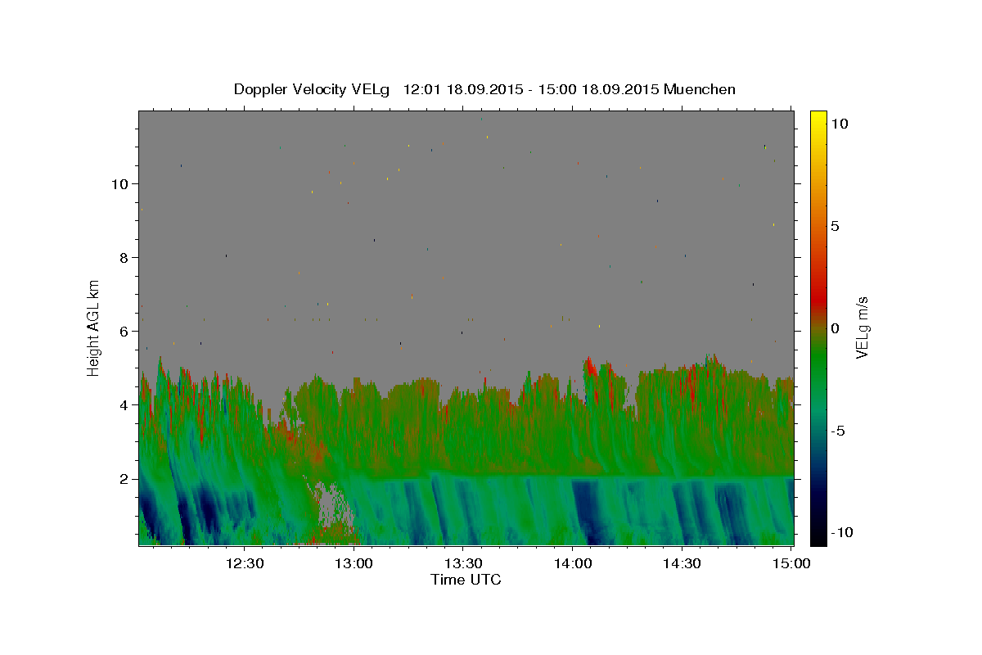Click the colorbar value 0
This screenshot has width=982, height=655.
pos(836,328)
